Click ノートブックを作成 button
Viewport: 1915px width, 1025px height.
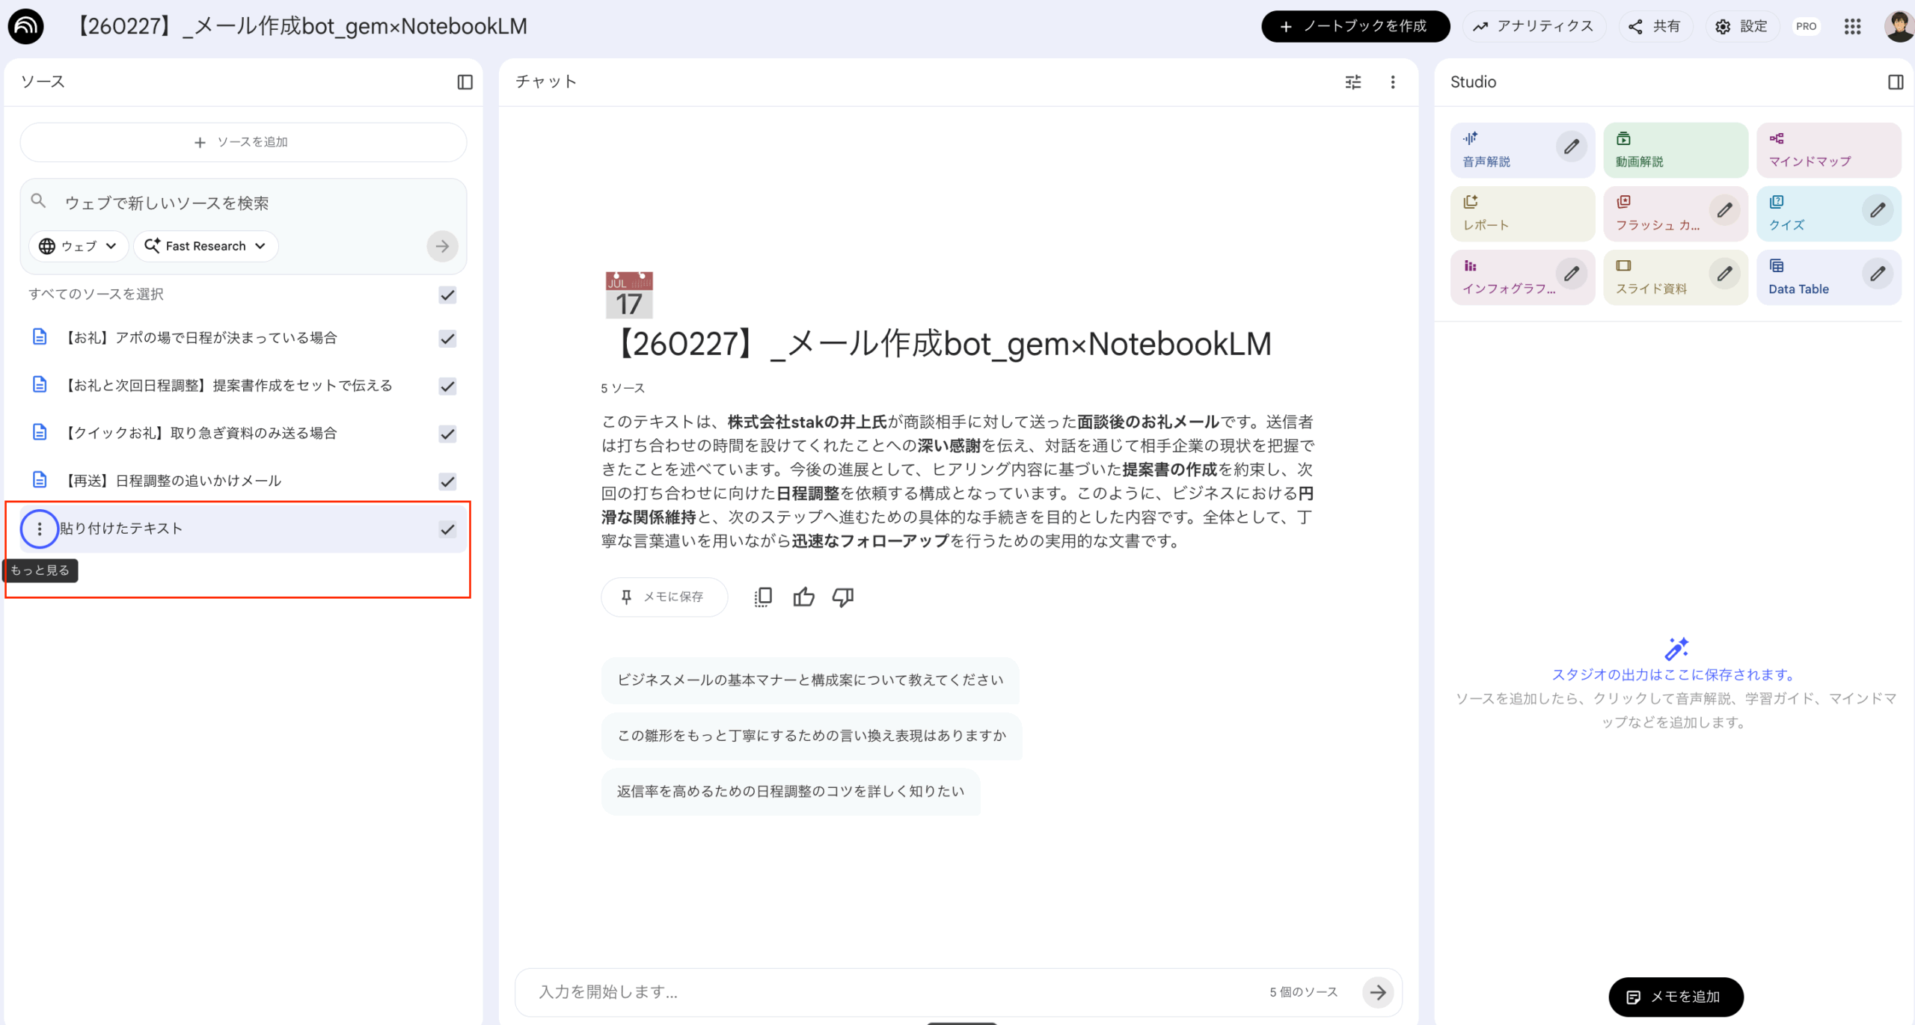coord(1355,27)
